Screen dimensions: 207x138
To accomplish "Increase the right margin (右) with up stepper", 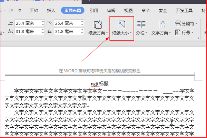I will tap(82, 30).
